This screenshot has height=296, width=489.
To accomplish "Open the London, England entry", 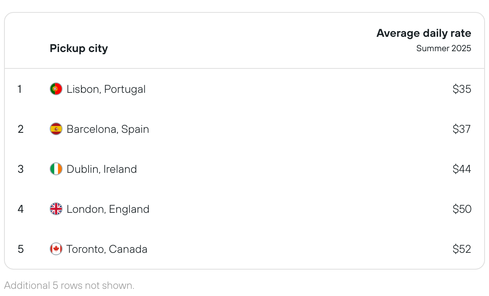I will [x=108, y=209].
